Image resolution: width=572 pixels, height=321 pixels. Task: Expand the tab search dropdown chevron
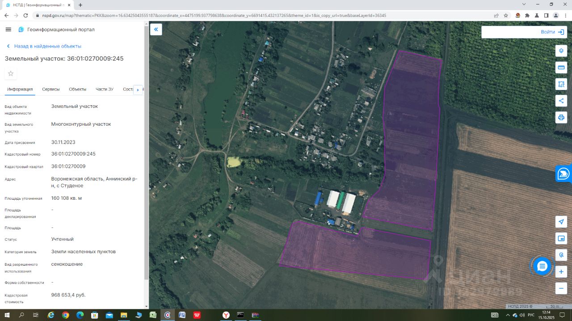[x=524, y=4]
